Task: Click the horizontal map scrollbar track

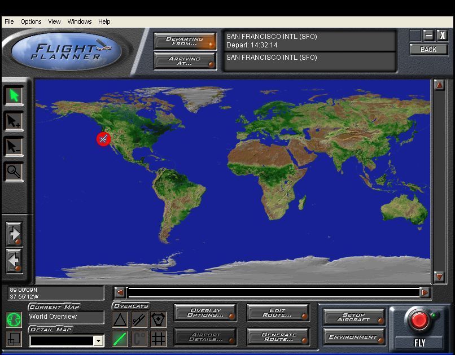Action: (x=274, y=292)
